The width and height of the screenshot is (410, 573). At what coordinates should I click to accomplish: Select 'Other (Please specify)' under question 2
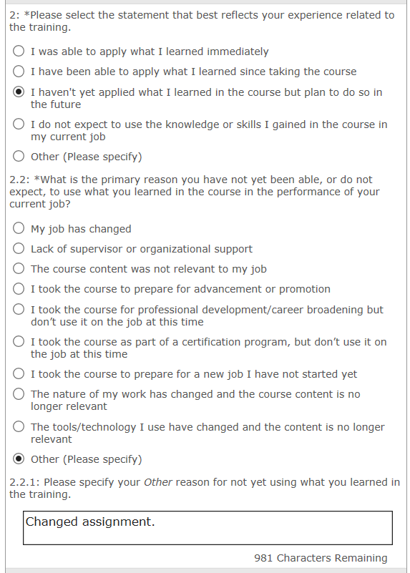pos(19,156)
